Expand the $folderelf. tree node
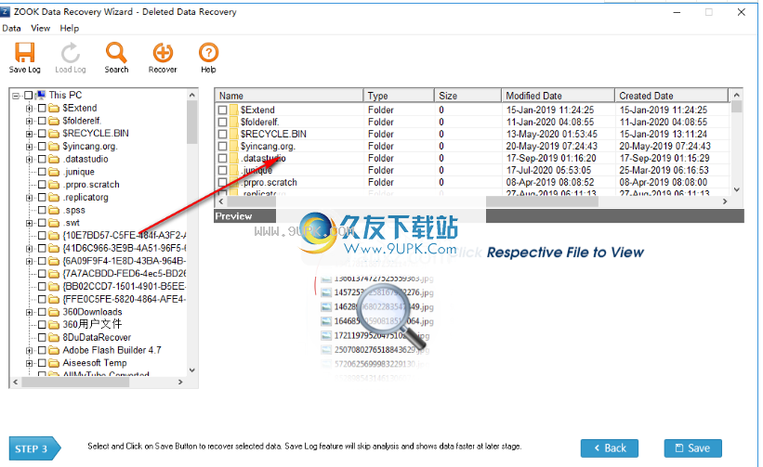This screenshot has width=763, height=467. pyautogui.click(x=29, y=121)
